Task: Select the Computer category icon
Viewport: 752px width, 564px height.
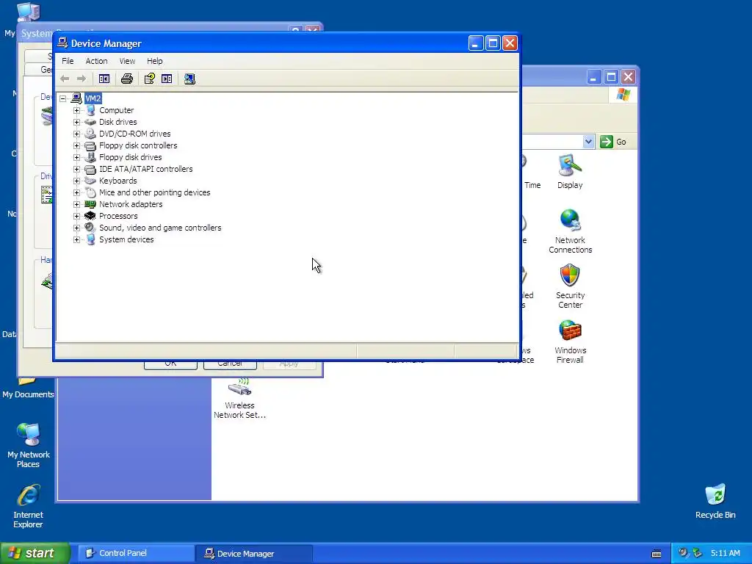Action: point(90,110)
